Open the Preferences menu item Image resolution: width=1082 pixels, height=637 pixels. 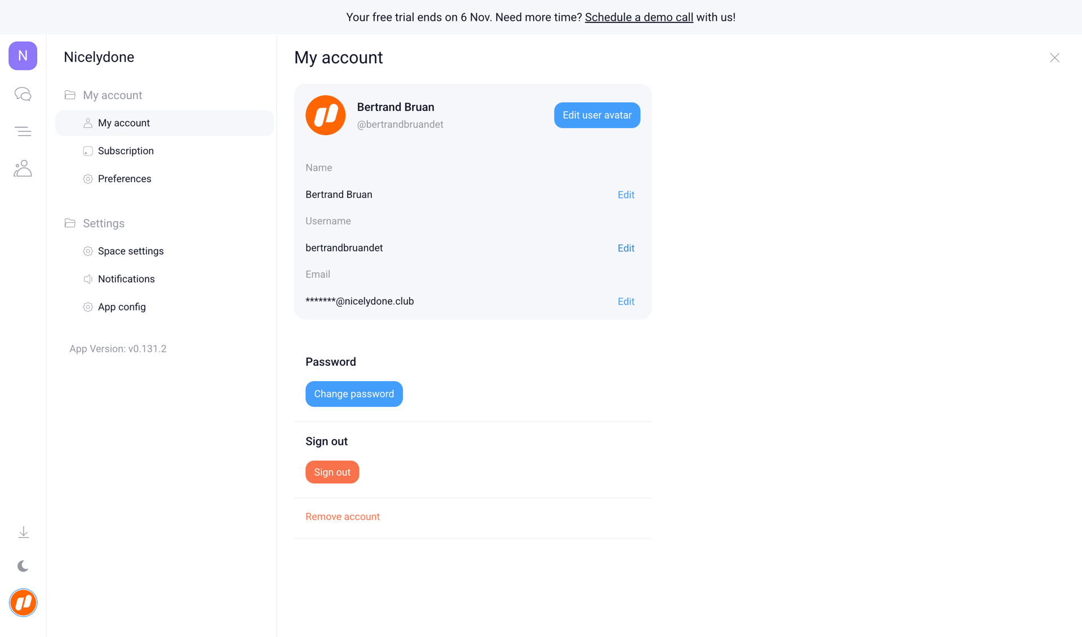[x=125, y=179]
